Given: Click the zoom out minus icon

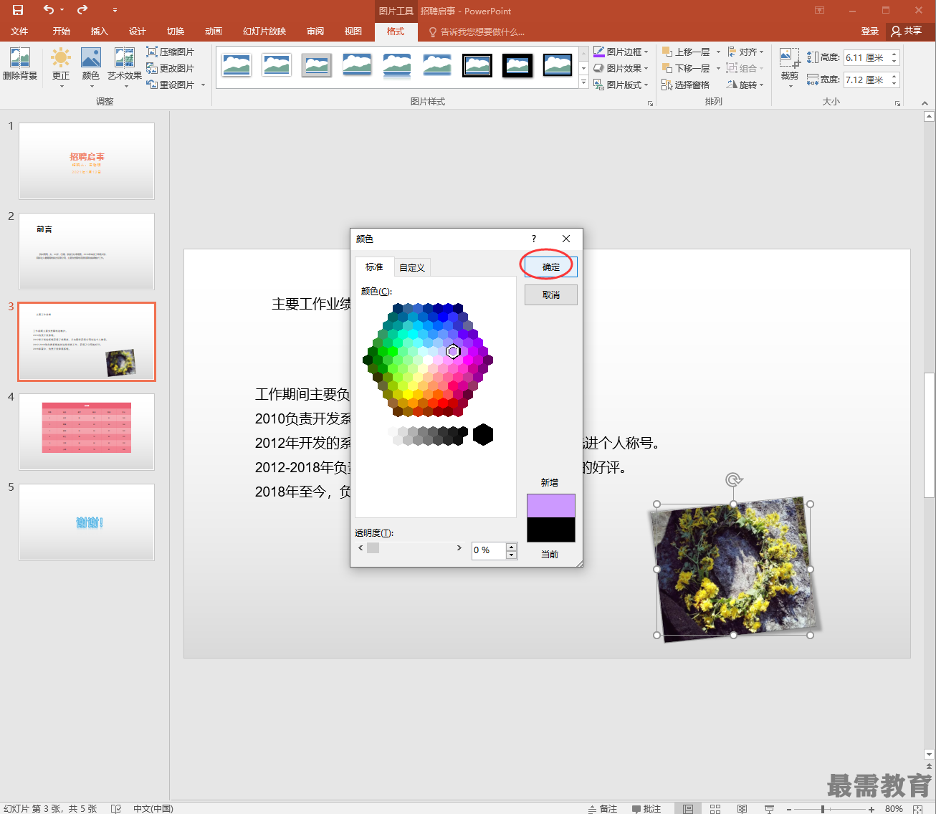Looking at the screenshot, I should (789, 808).
